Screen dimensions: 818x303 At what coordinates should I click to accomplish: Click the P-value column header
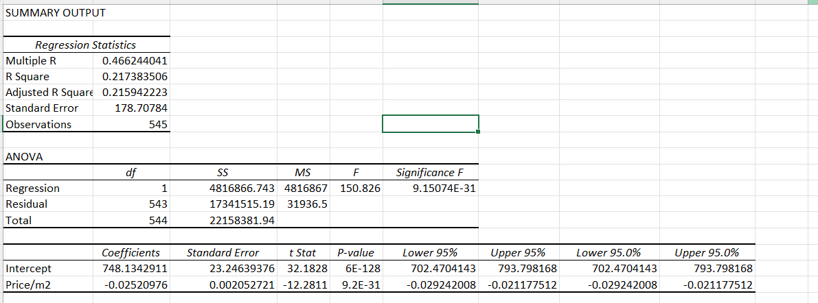[356, 253]
